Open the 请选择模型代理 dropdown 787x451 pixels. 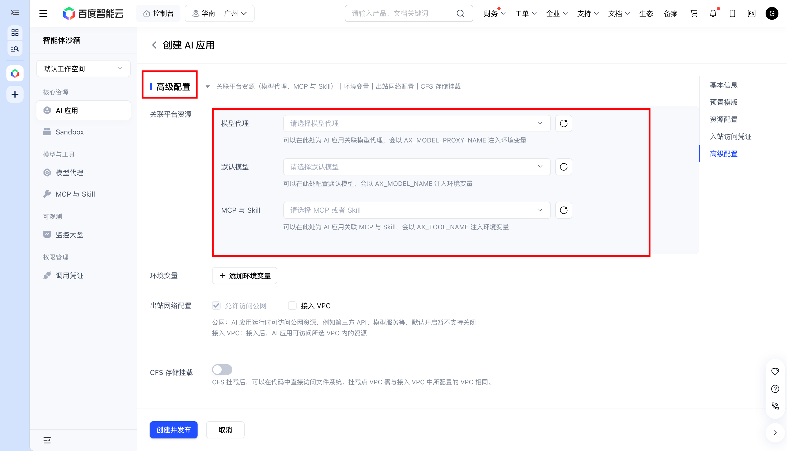click(x=417, y=123)
